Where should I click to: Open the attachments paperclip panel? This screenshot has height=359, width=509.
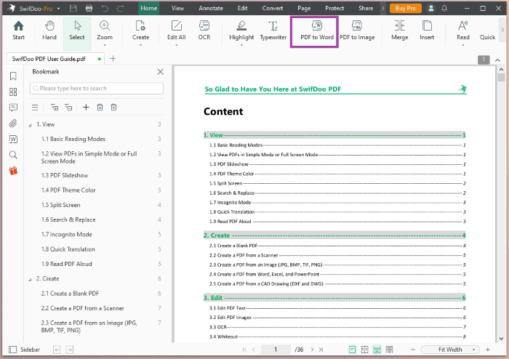[x=13, y=123]
